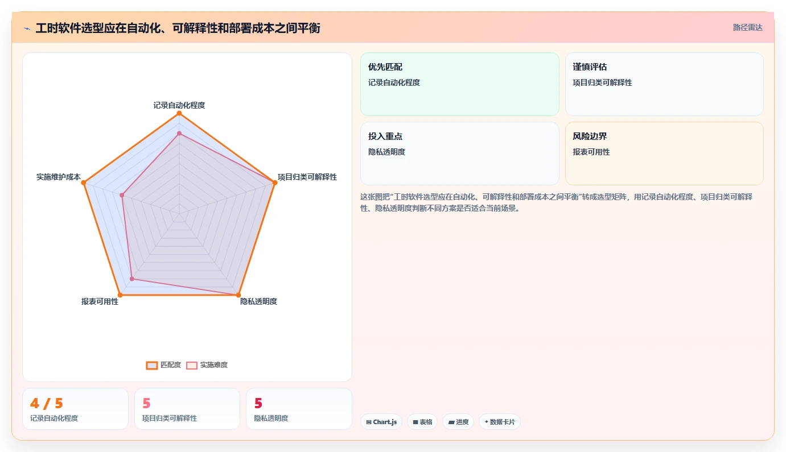Click the 报表可用性 text in 风险边界 card

tap(591, 152)
